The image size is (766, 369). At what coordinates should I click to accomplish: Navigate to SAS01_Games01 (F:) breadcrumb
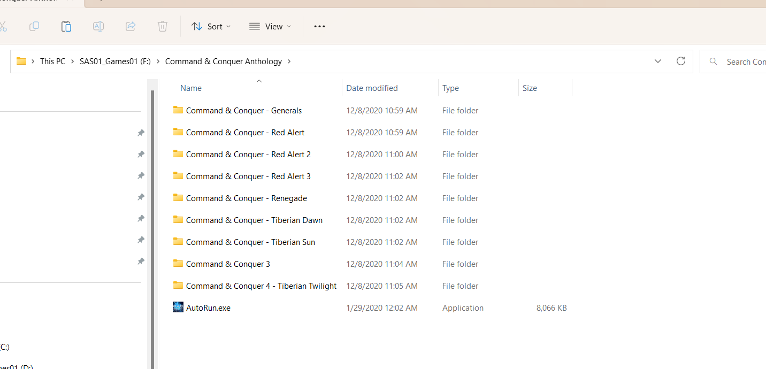116,61
